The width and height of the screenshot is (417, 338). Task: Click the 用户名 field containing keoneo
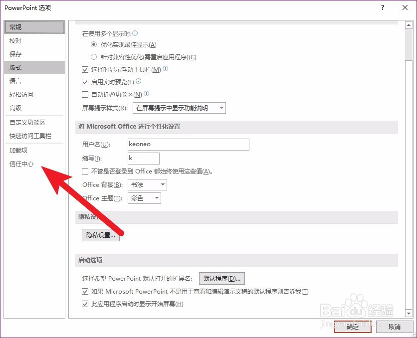(x=188, y=144)
